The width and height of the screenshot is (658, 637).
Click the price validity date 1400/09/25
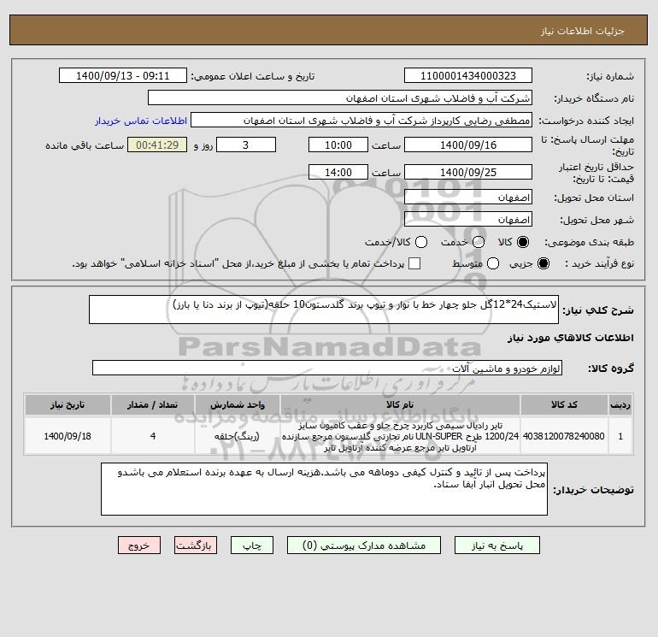(x=468, y=172)
